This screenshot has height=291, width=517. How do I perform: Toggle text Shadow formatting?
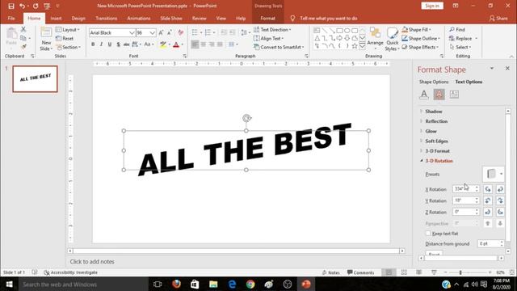[118, 44]
